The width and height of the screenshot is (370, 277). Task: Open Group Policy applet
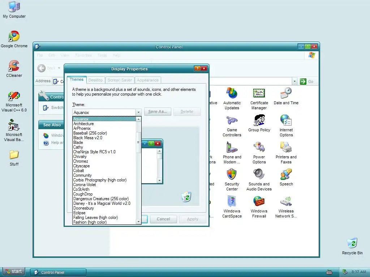259,123
